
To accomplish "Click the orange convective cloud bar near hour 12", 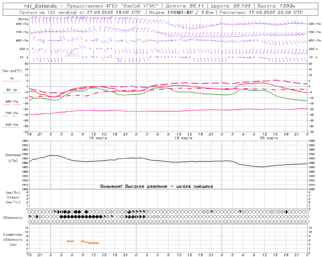I will (94, 243).
